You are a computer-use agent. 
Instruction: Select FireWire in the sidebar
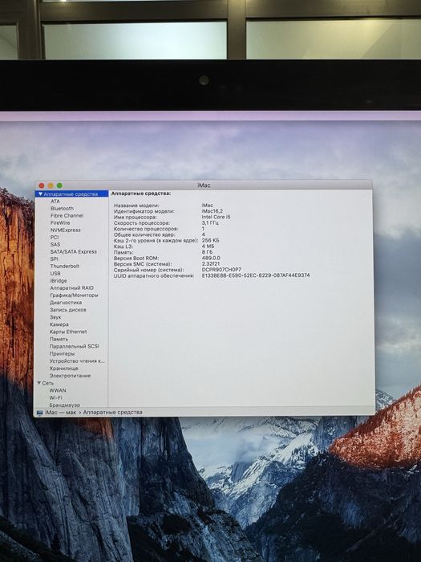tap(60, 222)
